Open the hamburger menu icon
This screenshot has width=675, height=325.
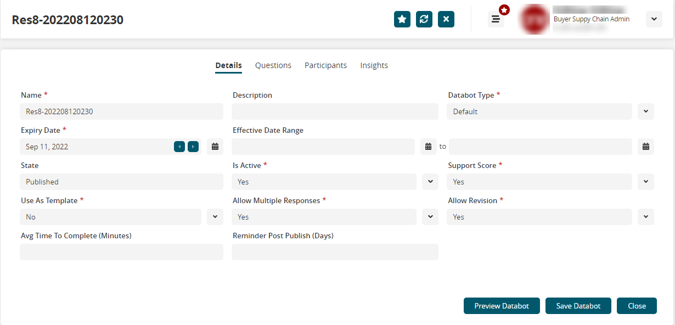pyautogui.click(x=496, y=19)
